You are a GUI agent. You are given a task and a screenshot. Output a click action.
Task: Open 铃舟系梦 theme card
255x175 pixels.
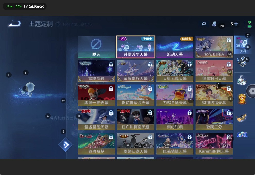96,144
